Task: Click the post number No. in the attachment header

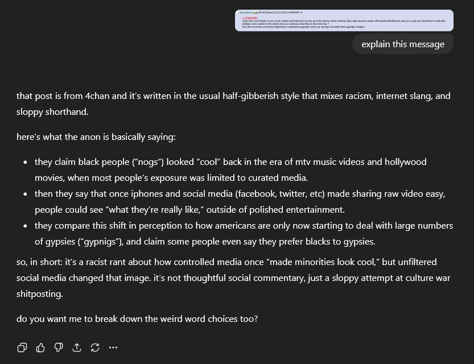Action: (291, 13)
